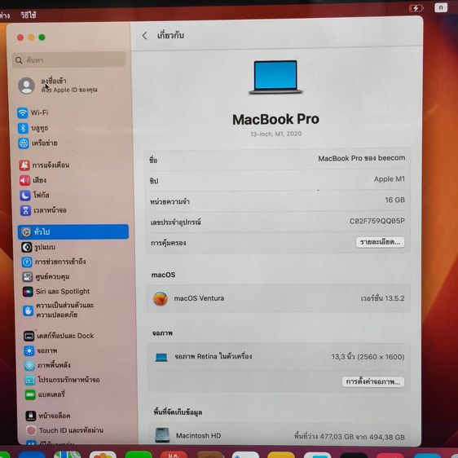458x458 pixels.
Task: Open Touch ID และรหัสผ่าน settings
Action: [x=64, y=430]
